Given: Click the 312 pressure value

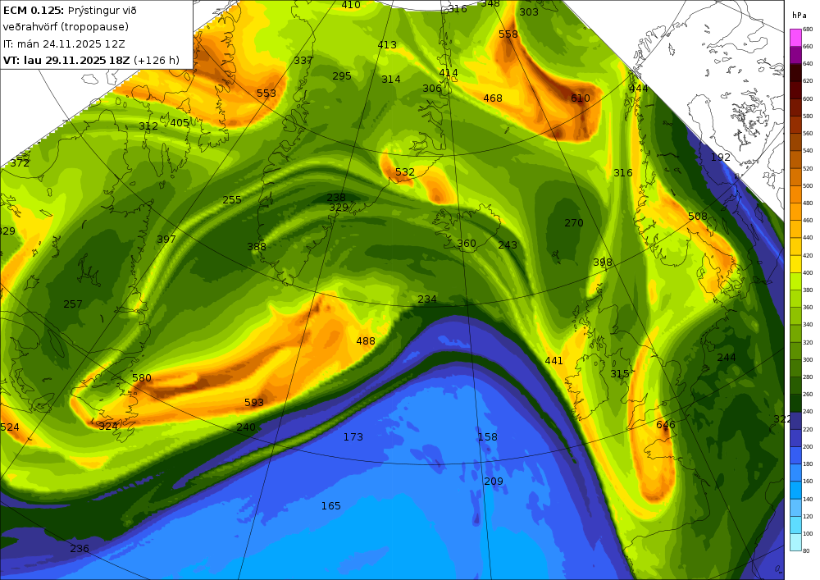Looking at the screenshot, I should tap(148, 126).
